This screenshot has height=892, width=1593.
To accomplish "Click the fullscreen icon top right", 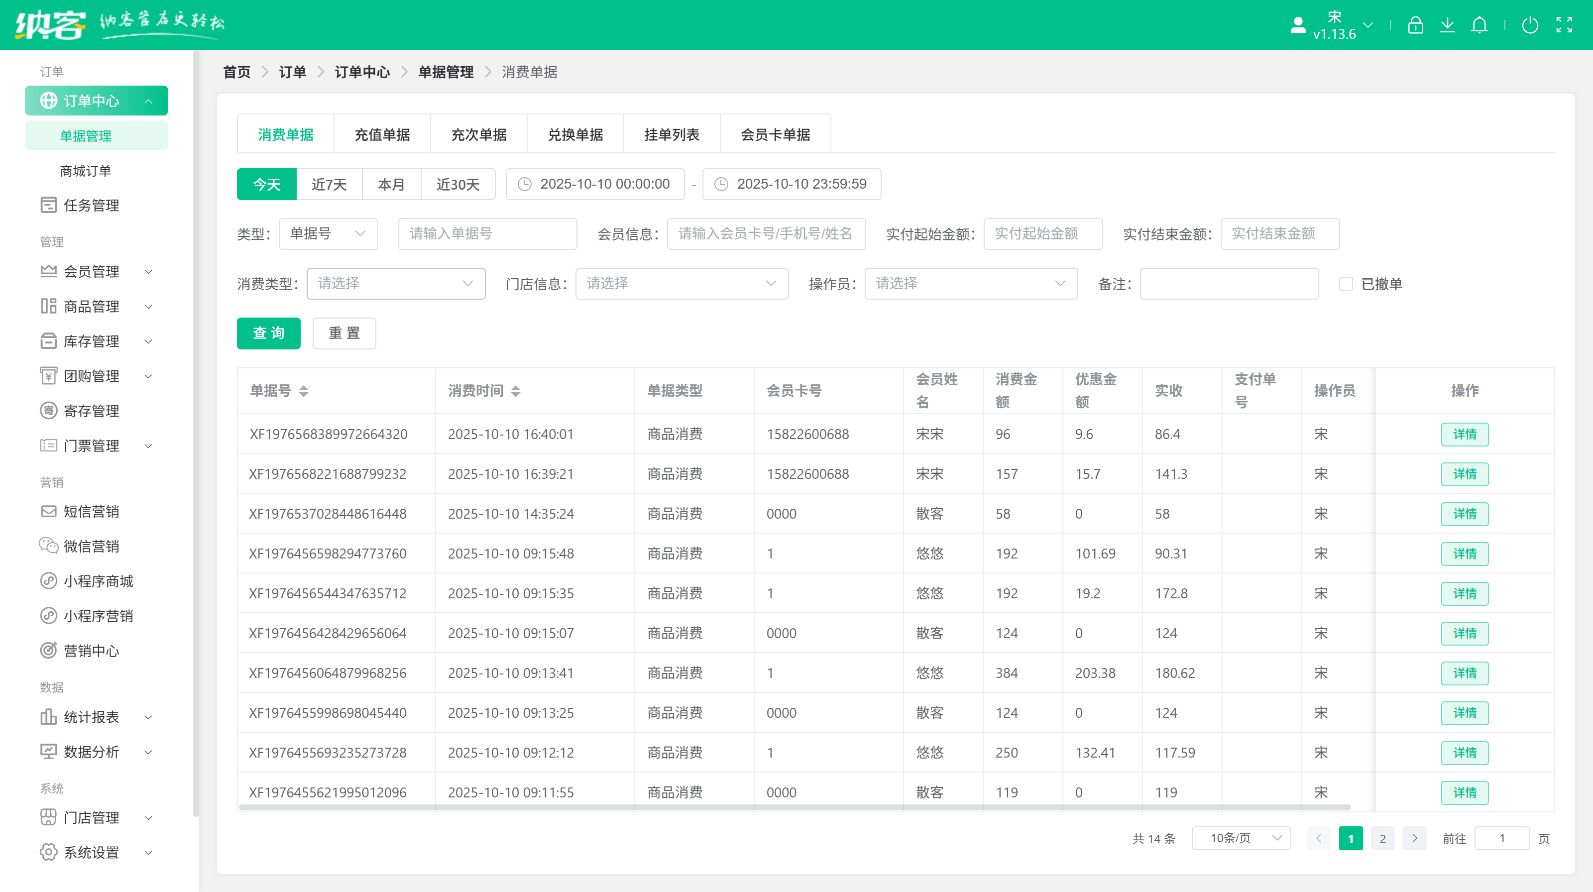I will [1565, 25].
